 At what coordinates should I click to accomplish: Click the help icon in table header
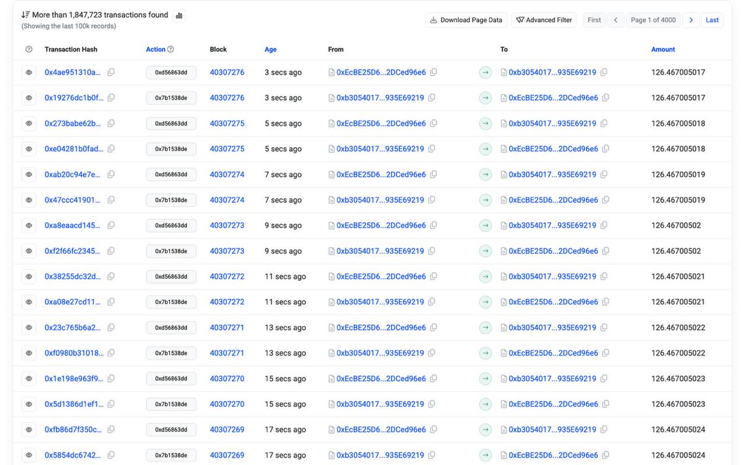[29, 50]
